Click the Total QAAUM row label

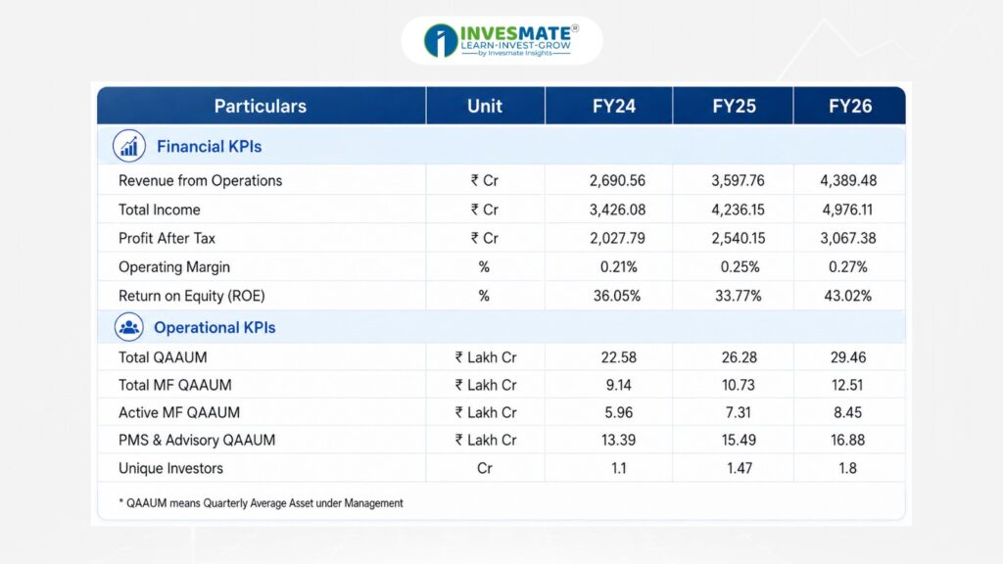(163, 357)
